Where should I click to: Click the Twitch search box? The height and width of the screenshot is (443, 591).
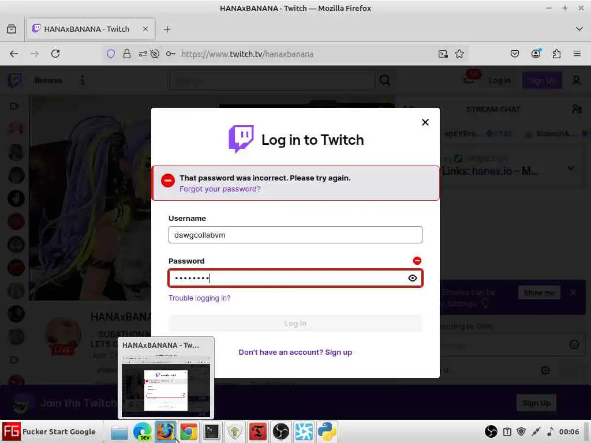click(272, 80)
